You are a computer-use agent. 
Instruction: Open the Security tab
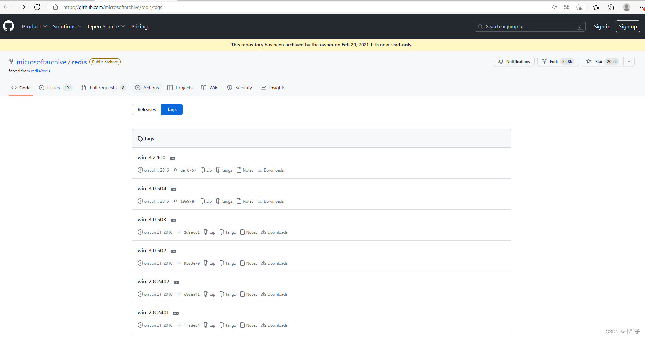pyautogui.click(x=240, y=88)
